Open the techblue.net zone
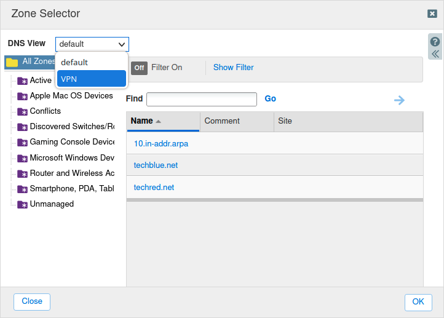Image resolution: width=444 pixels, height=318 pixels. coord(156,165)
